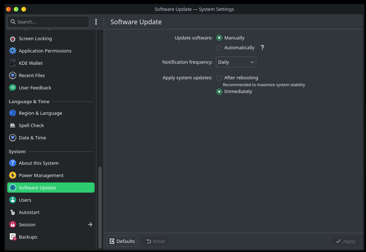Select the Manually update radio button

[x=219, y=38]
